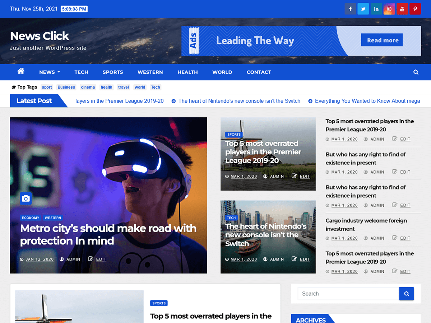
Task: Click the Instagram social icon
Action: 389,9
